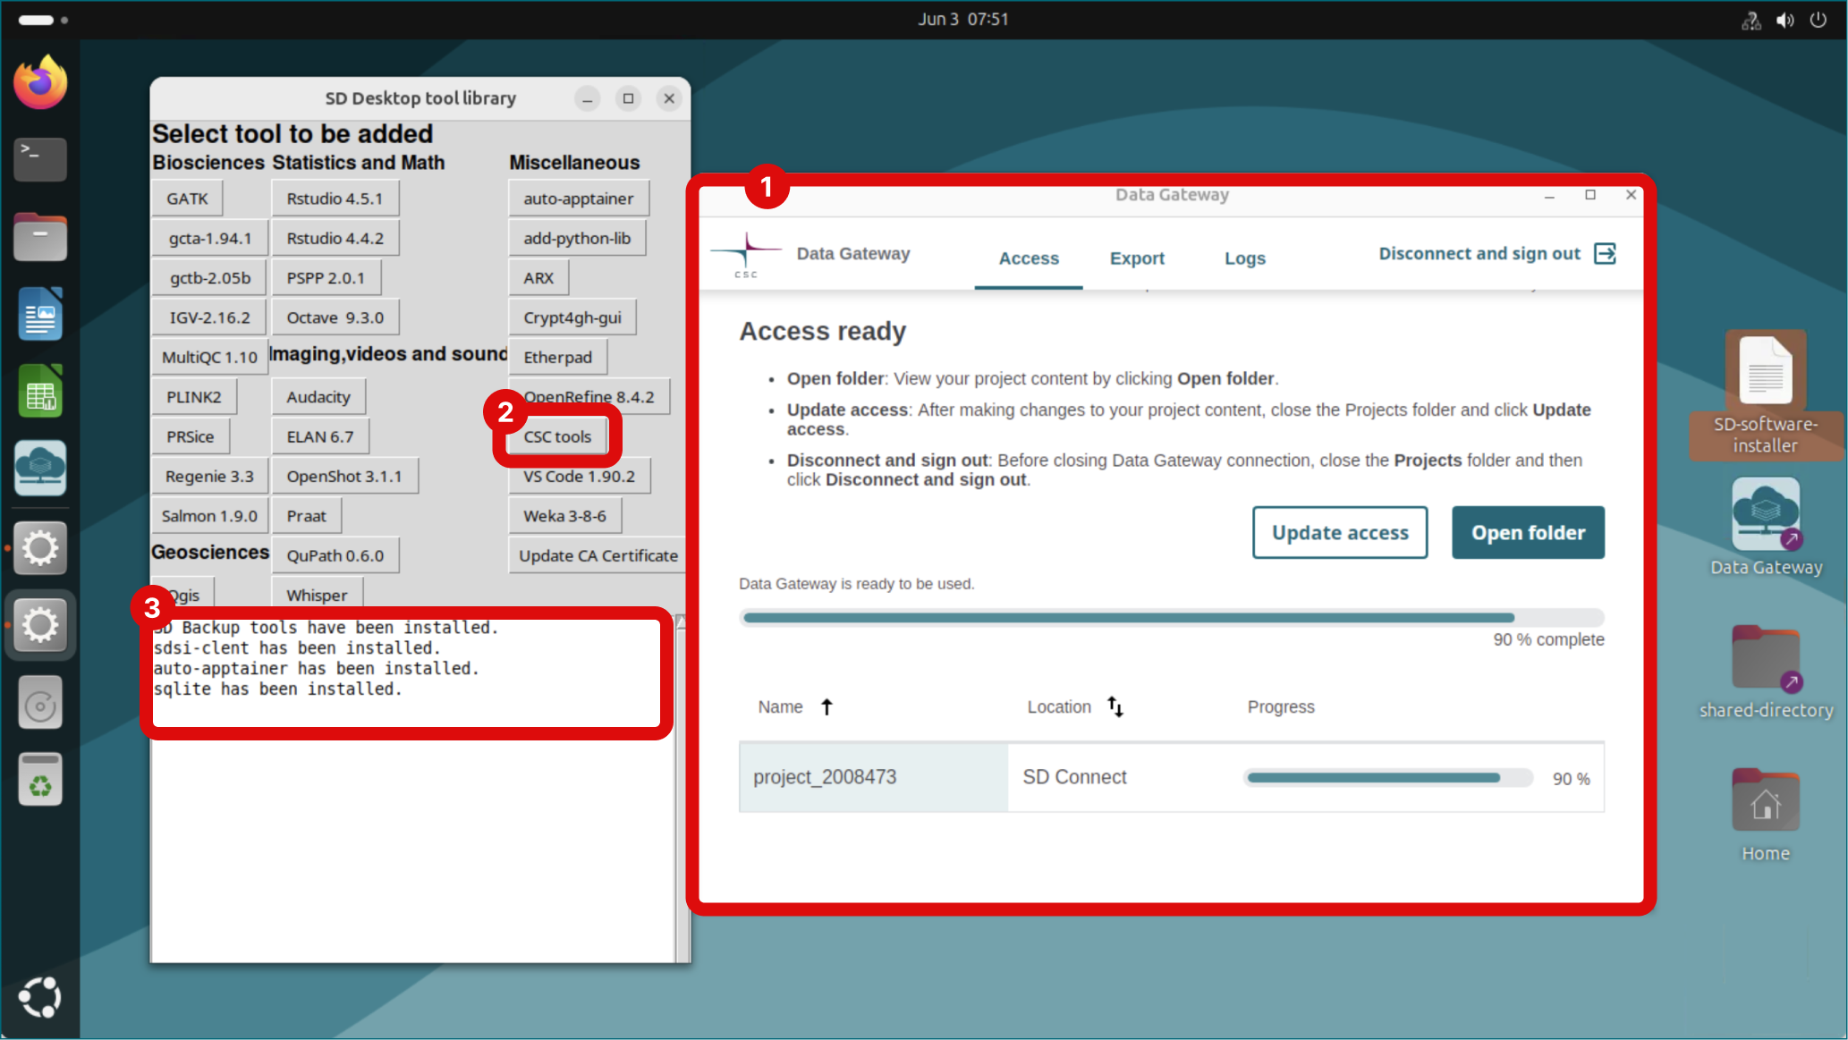This screenshot has width=1848, height=1040.
Task: Install Rstudio 4.5.1
Action: point(335,199)
